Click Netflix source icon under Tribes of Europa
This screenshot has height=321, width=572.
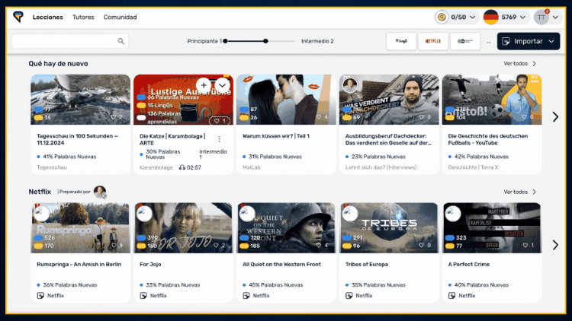tap(349, 296)
